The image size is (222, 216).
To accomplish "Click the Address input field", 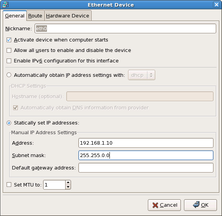I will [x=146, y=143].
